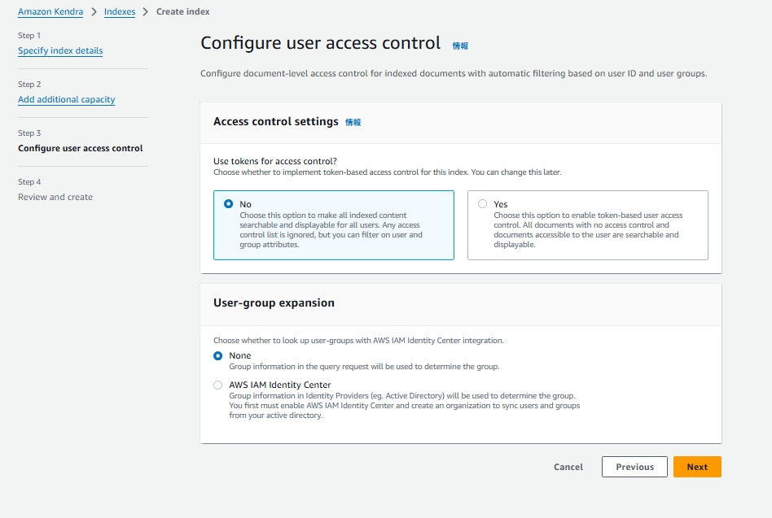
Task: Open the info link beside the page title
Action: [460, 46]
